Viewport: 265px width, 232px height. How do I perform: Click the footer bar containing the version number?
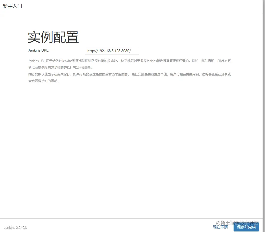(107, 227)
